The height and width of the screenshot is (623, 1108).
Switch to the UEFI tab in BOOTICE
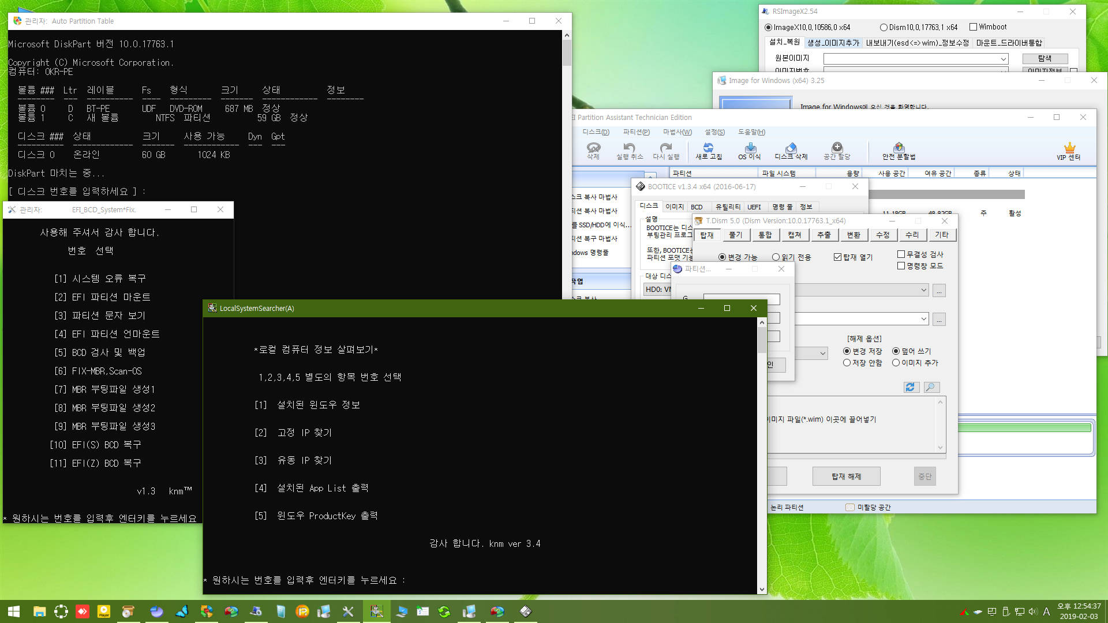754,207
